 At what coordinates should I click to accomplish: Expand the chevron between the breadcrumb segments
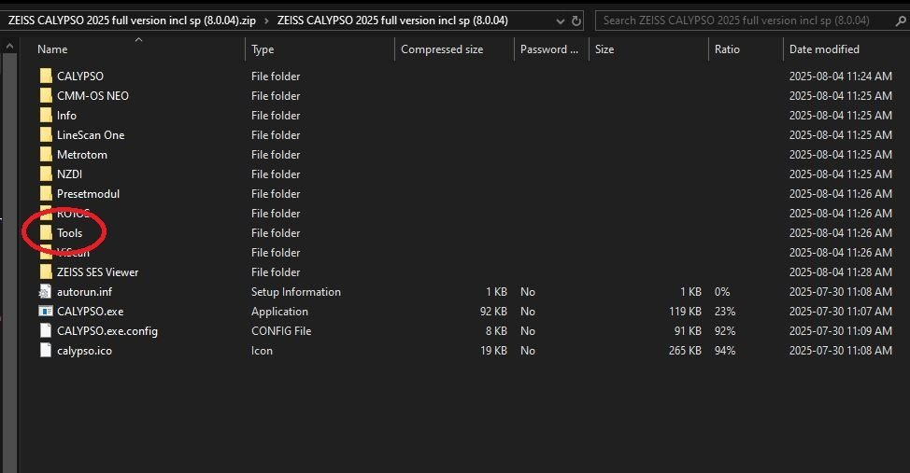[266, 21]
